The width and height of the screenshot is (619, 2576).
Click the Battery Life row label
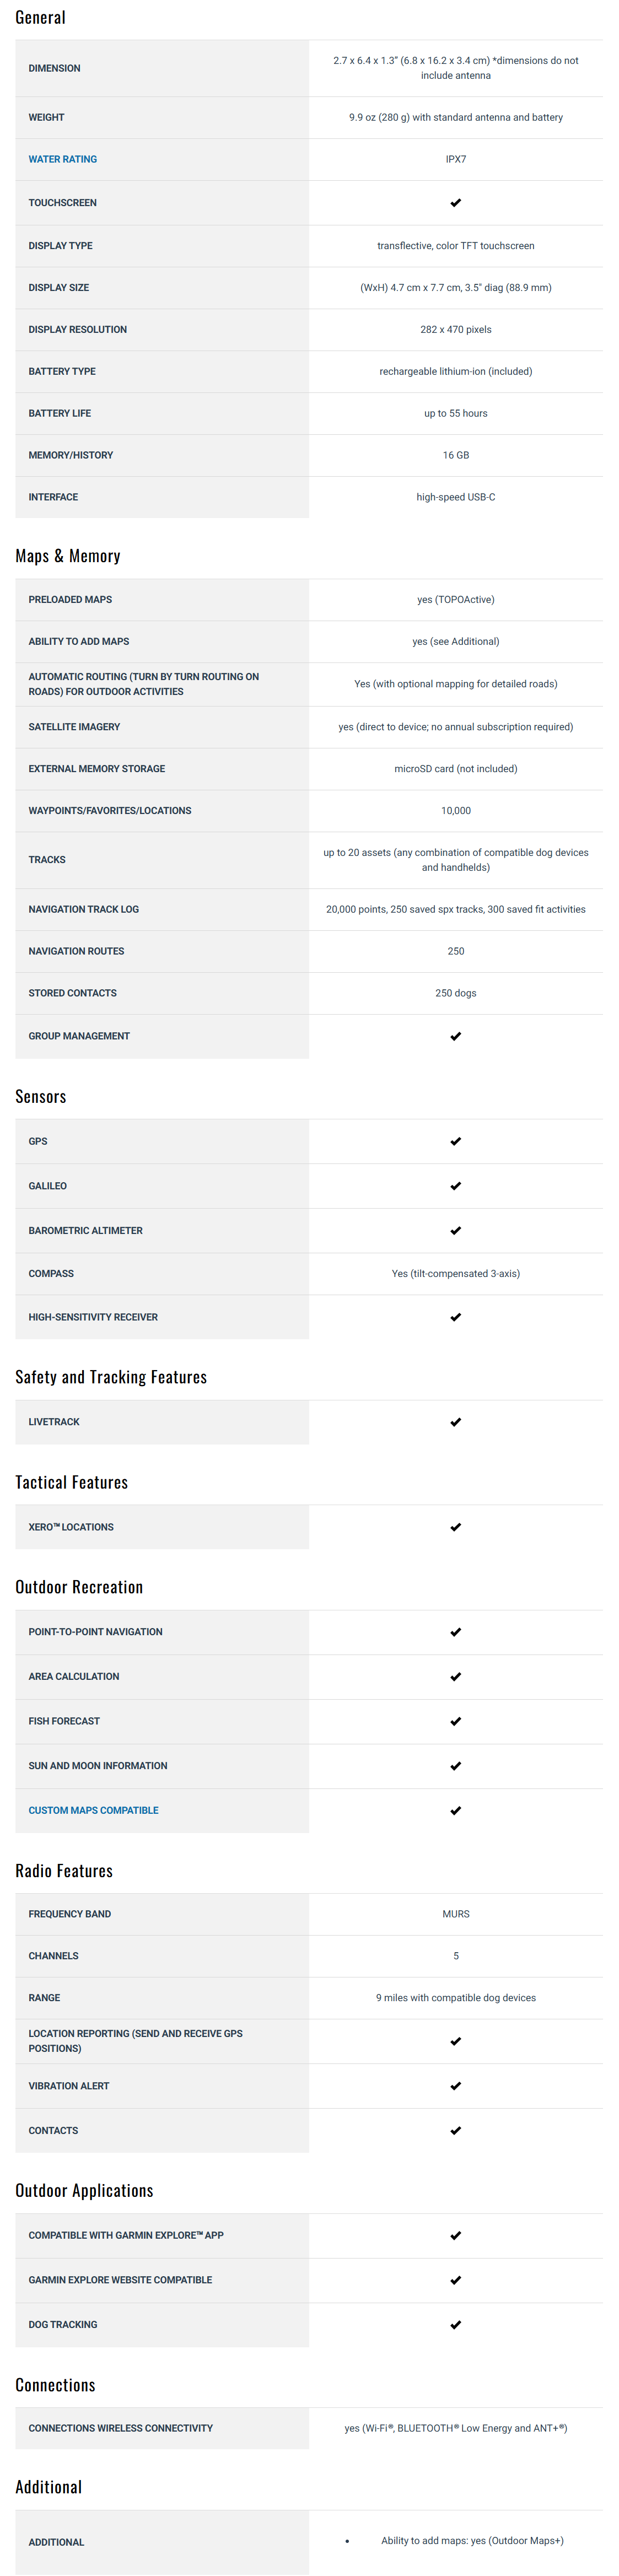[60, 413]
